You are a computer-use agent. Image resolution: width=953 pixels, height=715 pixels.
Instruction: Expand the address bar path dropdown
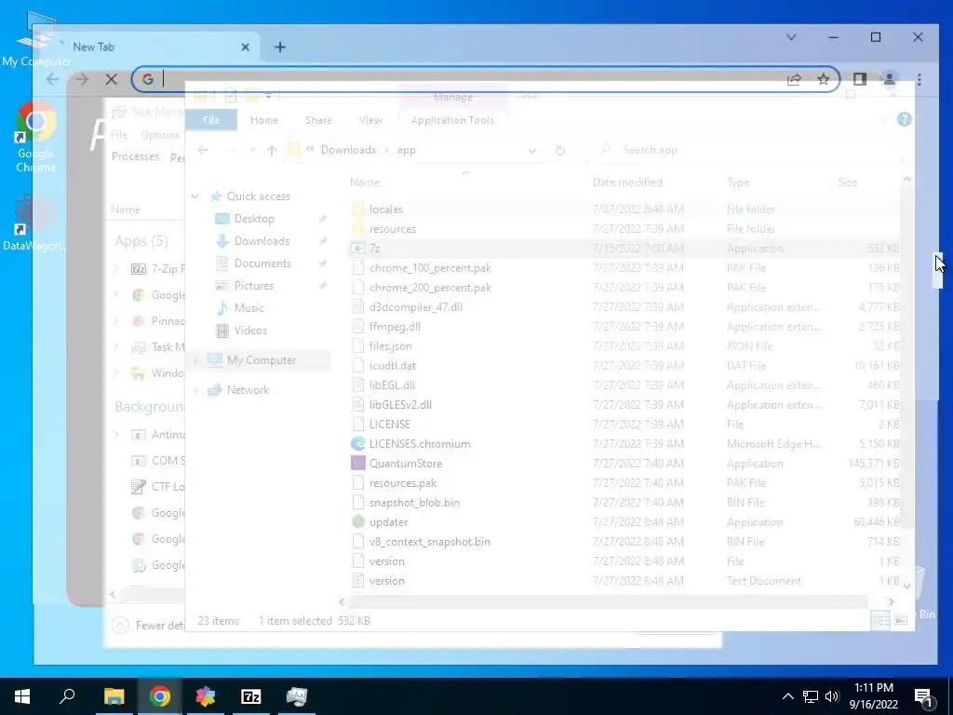(532, 150)
